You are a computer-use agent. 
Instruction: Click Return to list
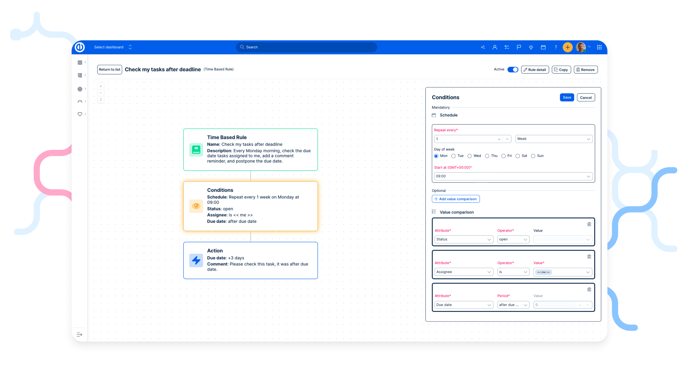point(109,69)
